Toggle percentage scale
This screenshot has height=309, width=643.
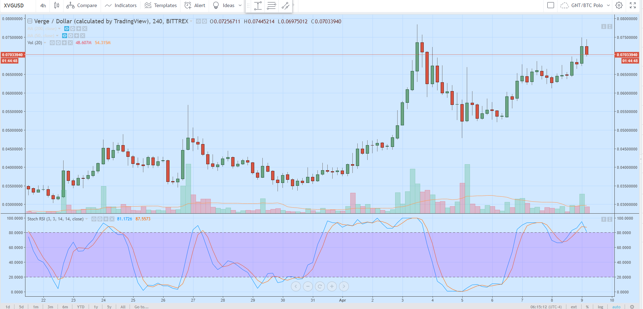pyautogui.click(x=587, y=307)
